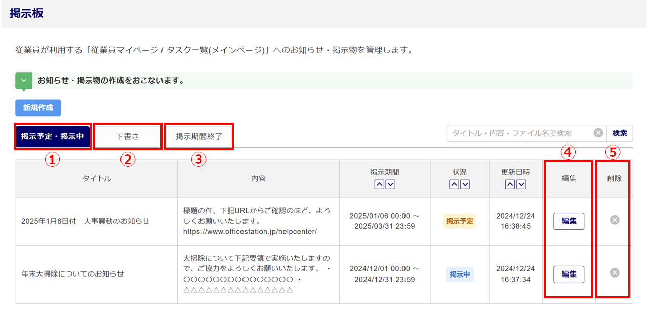Screen dimensions: 648x314
Task: Sort 掲示期間 column ascending
Action: (x=379, y=185)
